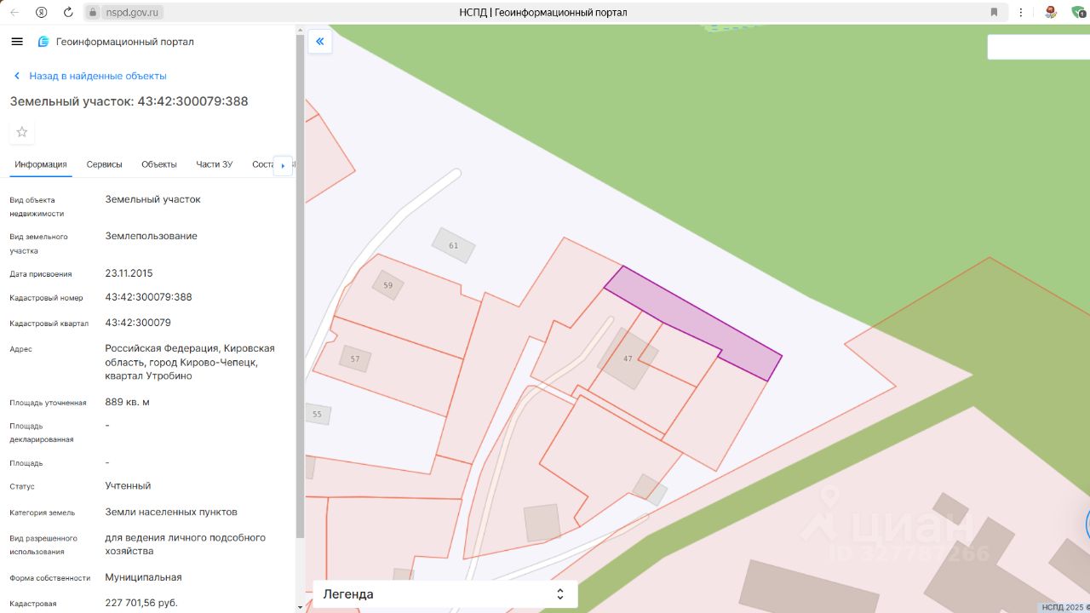Click the Земли населенных пунктов value

click(x=171, y=512)
